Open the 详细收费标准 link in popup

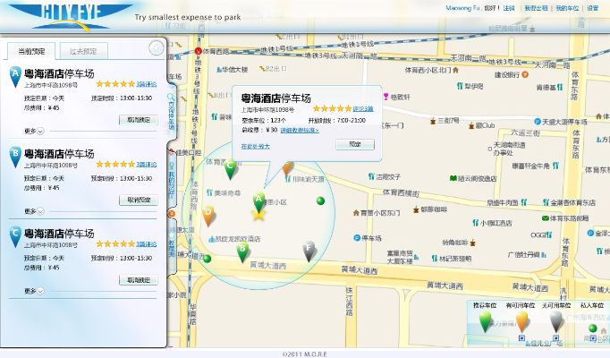point(300,131)
